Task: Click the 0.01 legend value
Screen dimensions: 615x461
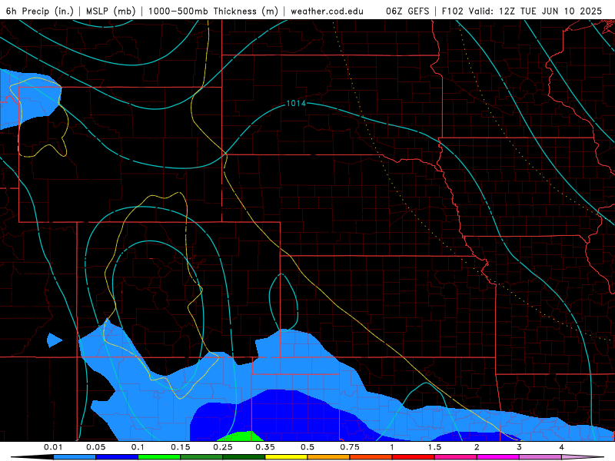Action: coord(53,447)
